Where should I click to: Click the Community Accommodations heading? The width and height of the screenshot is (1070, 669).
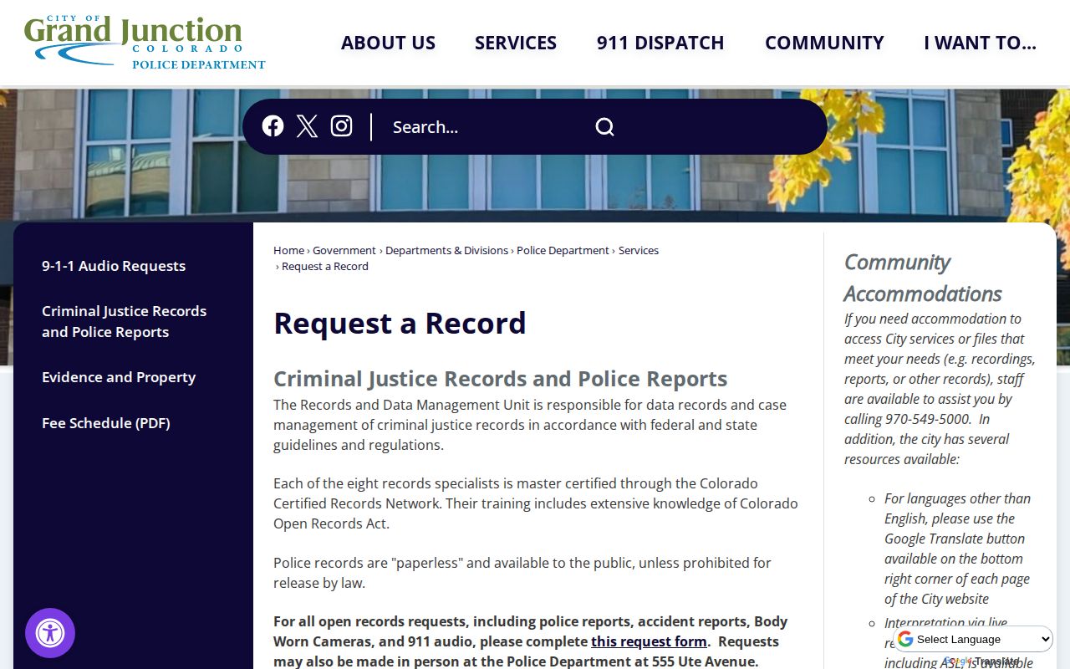click(923, 278)
